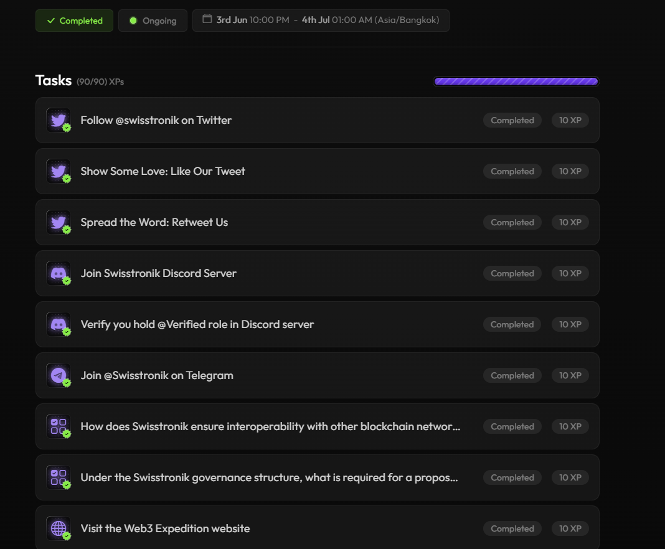The image size is (665, 549).
Task: Click Twitter icon beside Follow @swisstronik task
Action: tap(59, 120)
